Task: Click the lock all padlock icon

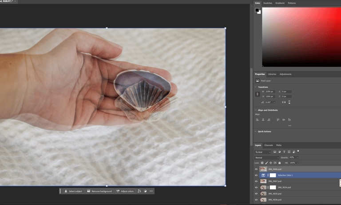Action: pyautogui.click(x=279, y=163)
